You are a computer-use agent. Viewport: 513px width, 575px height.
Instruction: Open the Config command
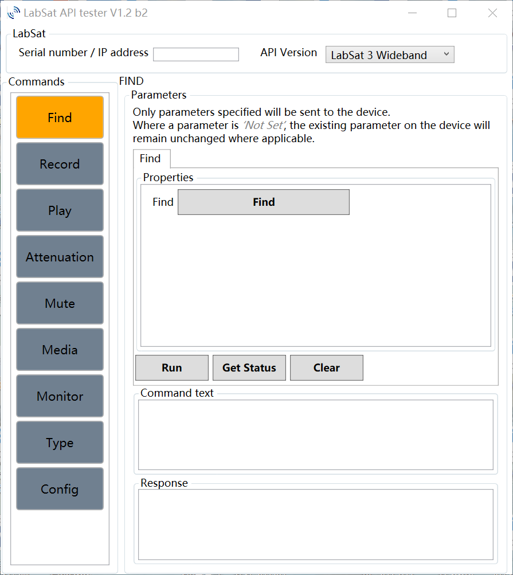(x=60, y=489)
